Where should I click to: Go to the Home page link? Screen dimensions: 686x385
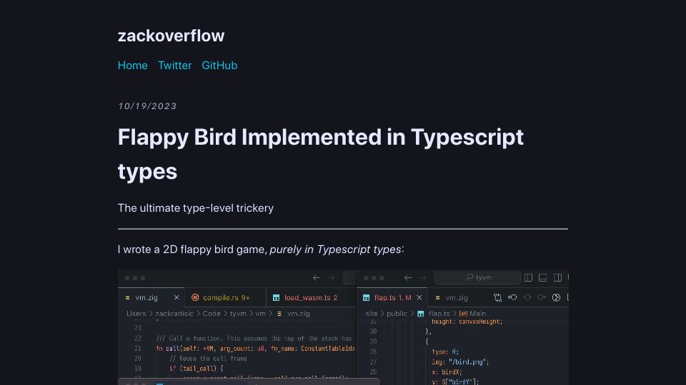point(133,66)
